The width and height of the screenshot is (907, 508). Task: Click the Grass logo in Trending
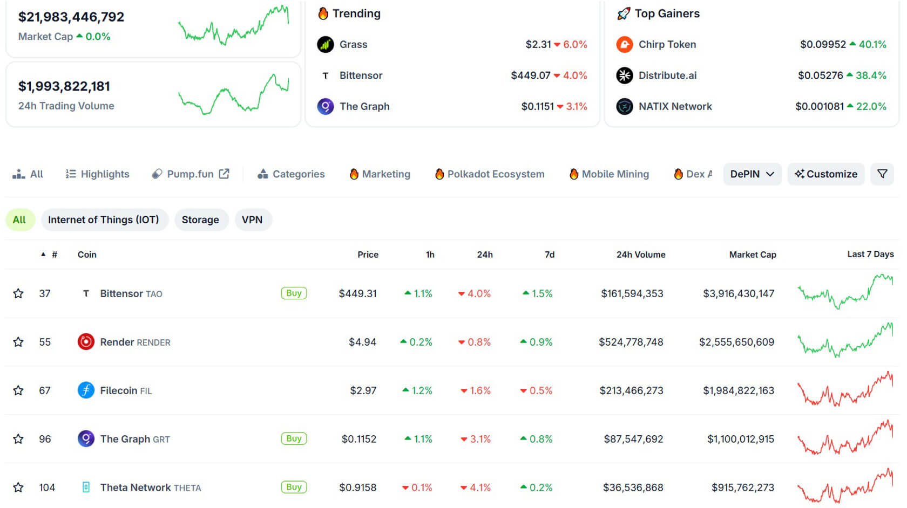point(326,44)
